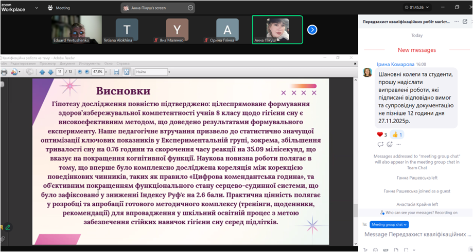Open message more actions ellipsis
The width and height of the screenshot is (473, 252).
point(398,145)
